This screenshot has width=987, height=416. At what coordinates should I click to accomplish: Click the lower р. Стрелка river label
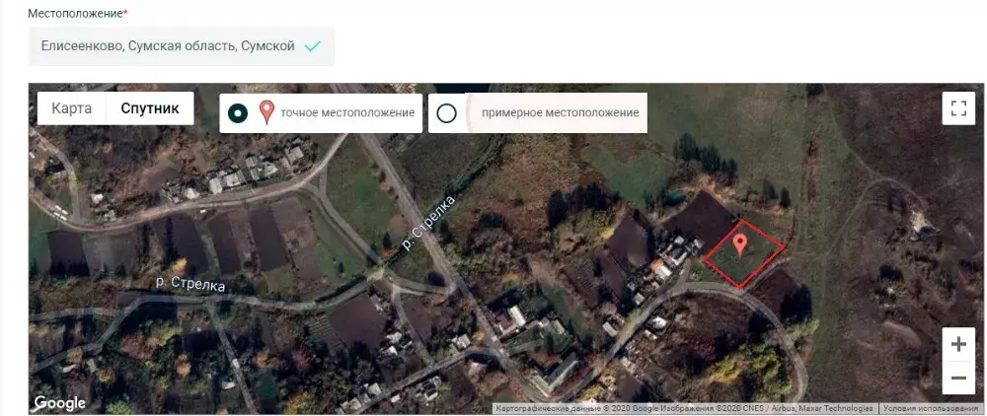[190, 284]
